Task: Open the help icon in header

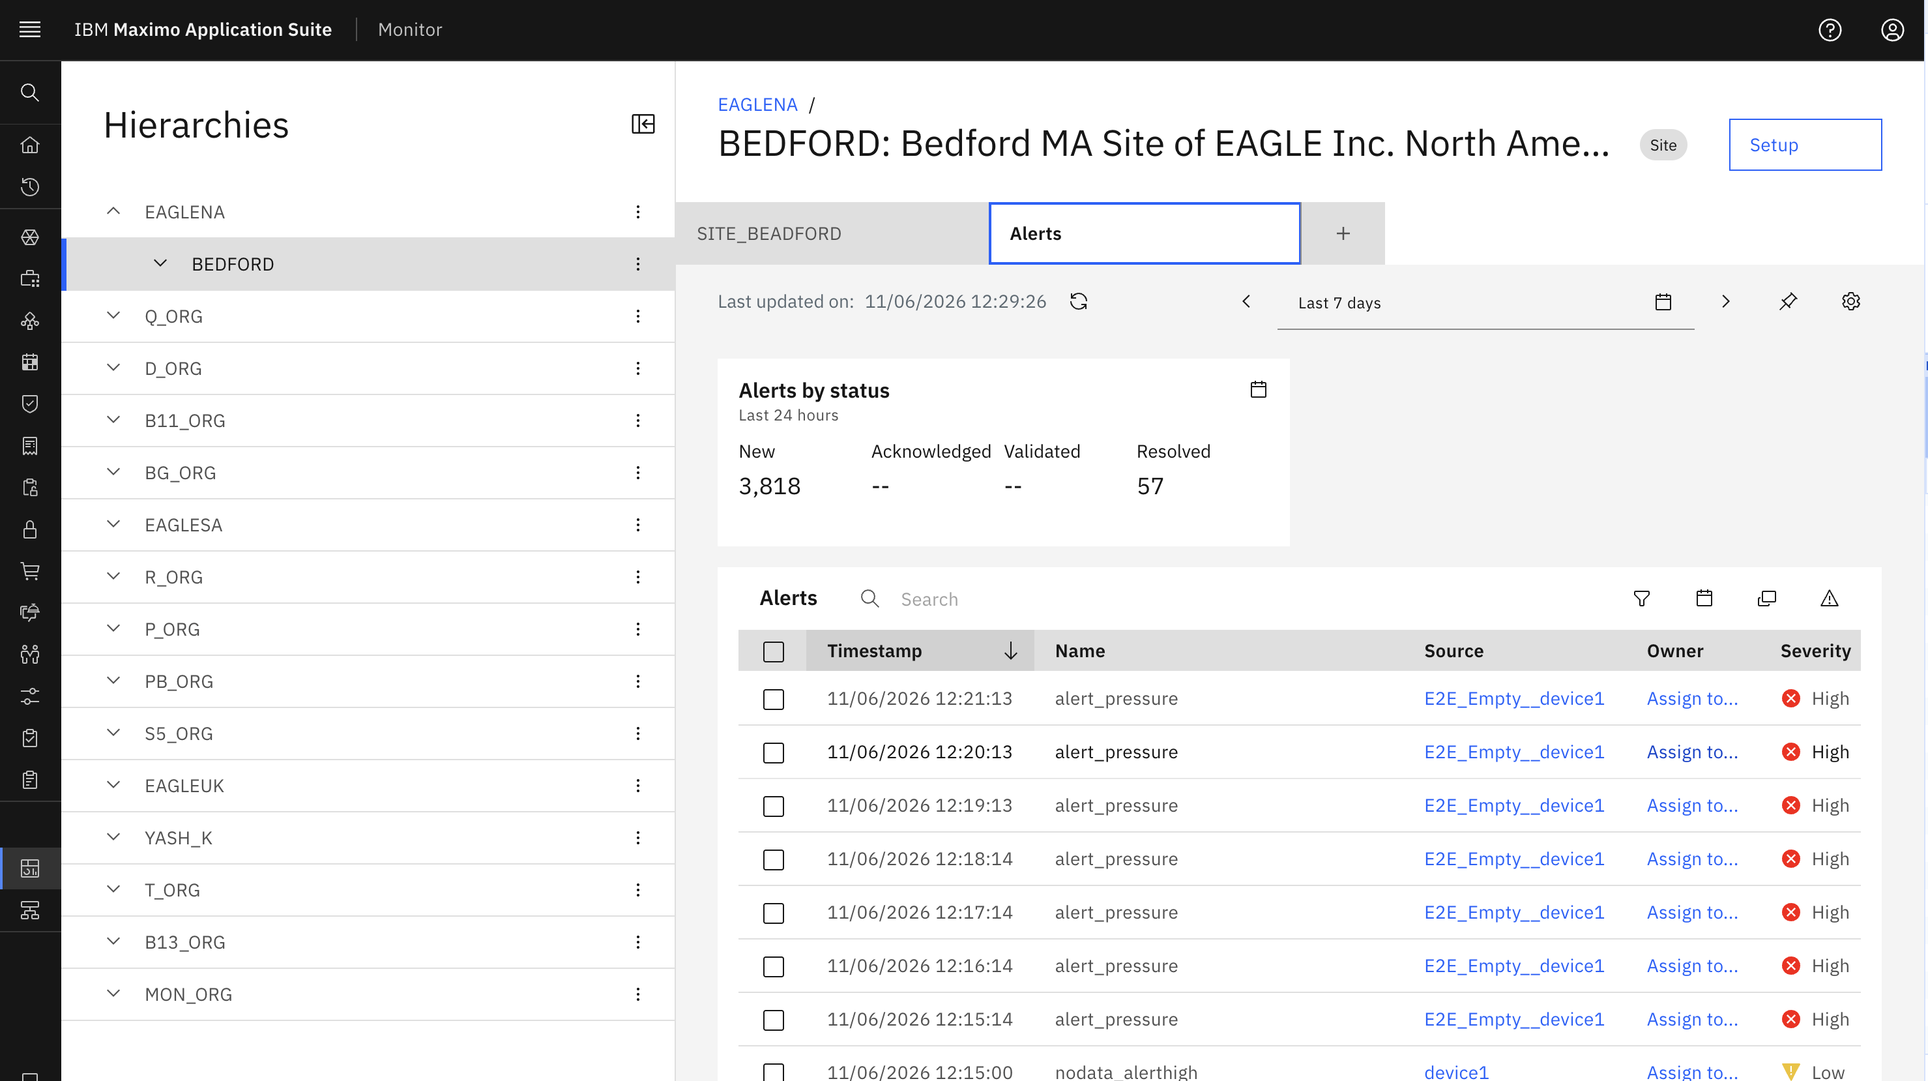Action: coord(1830,30)
